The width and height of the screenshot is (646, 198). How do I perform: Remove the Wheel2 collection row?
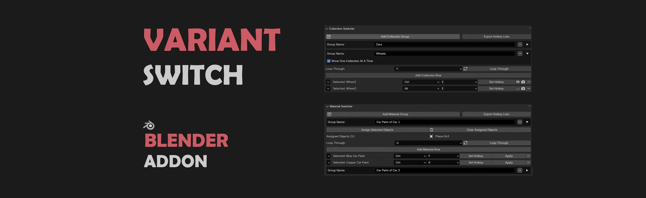(x=529, y=89)
